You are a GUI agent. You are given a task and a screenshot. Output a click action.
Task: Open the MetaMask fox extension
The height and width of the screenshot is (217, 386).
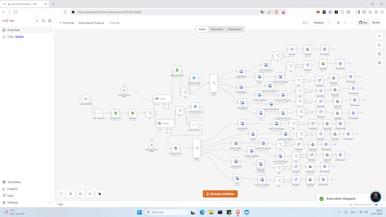tap(318, 12)
